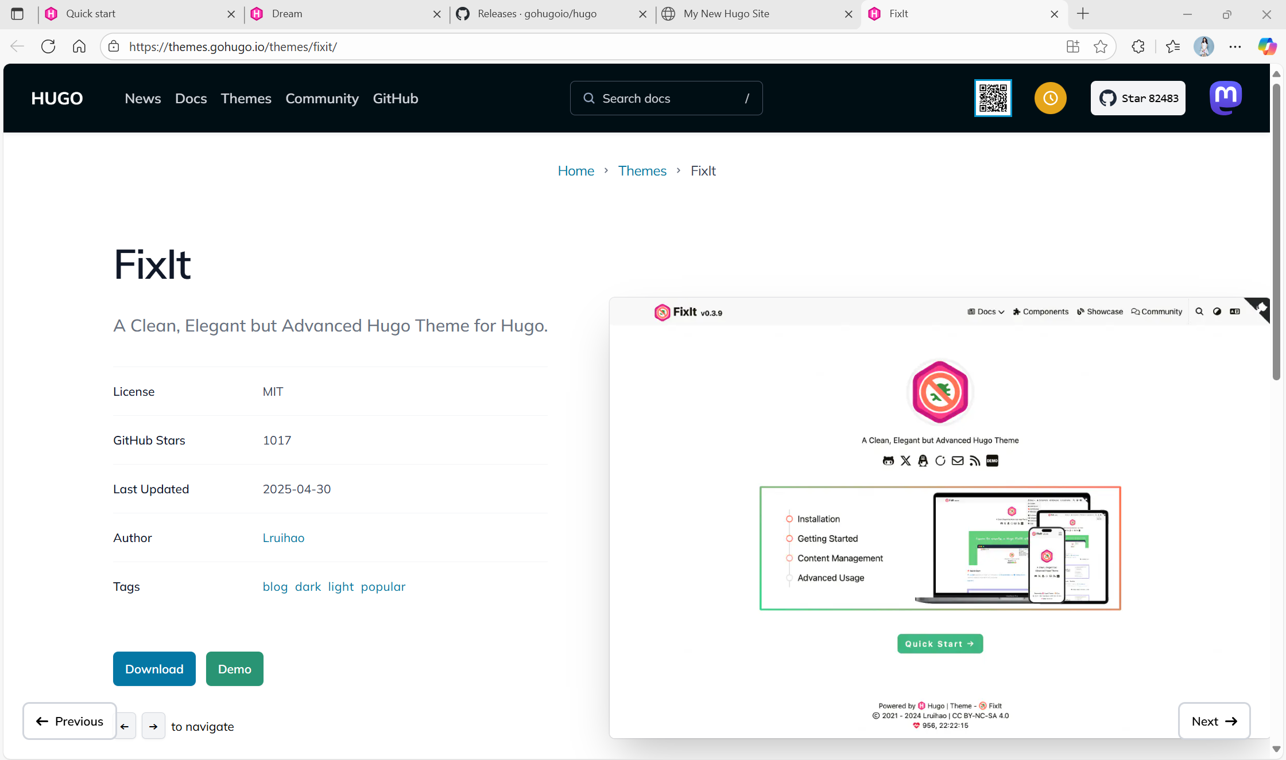The height and width of the screenshot is (760, 1286).
Task: Click the scrollbar down arrow
Action: point(1276,749)
